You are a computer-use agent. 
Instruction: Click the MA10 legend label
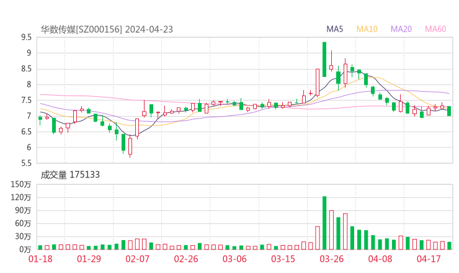[367, 29]
